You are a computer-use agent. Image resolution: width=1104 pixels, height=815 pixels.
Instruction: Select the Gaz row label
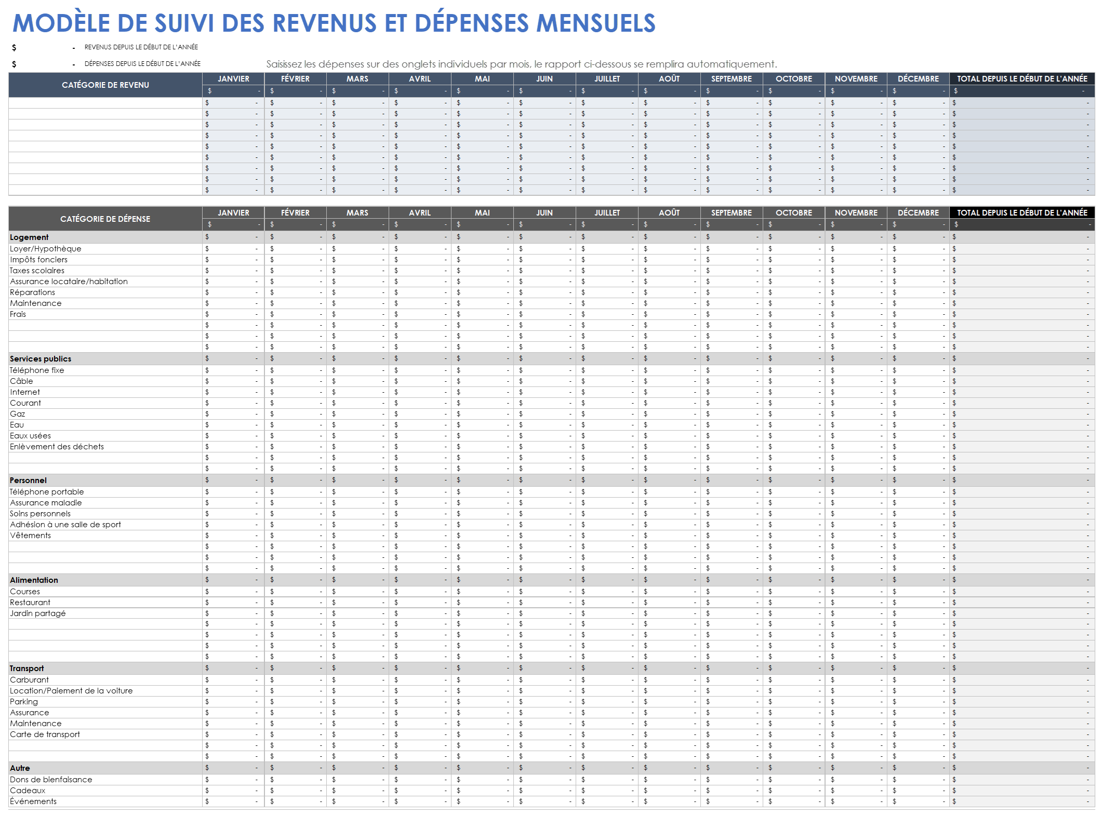tap(18, 414)
